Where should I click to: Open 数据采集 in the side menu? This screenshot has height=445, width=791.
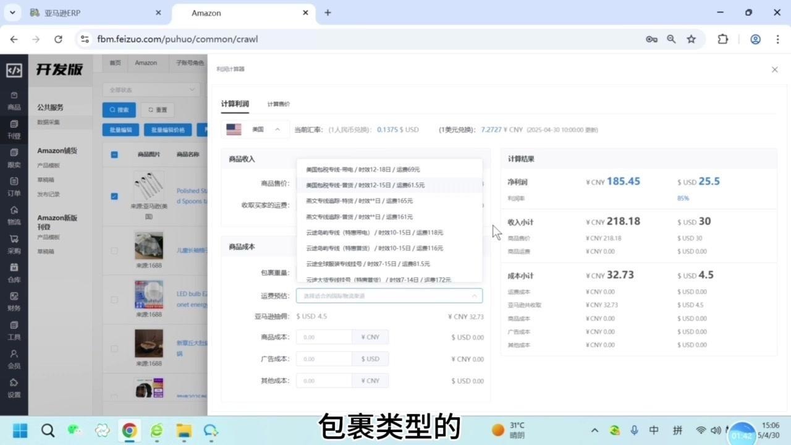click(49, 122)
